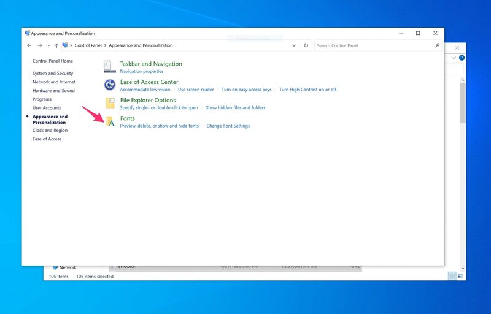
Task: Open System and Security in sidebar
Action: tap(53, 73)
